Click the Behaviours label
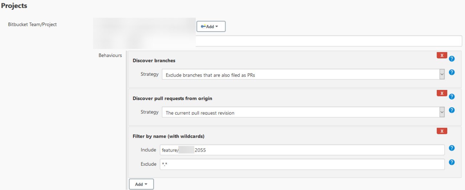Image resolution: width=465 pixels, height=190 pixels. tap(110, 55)
